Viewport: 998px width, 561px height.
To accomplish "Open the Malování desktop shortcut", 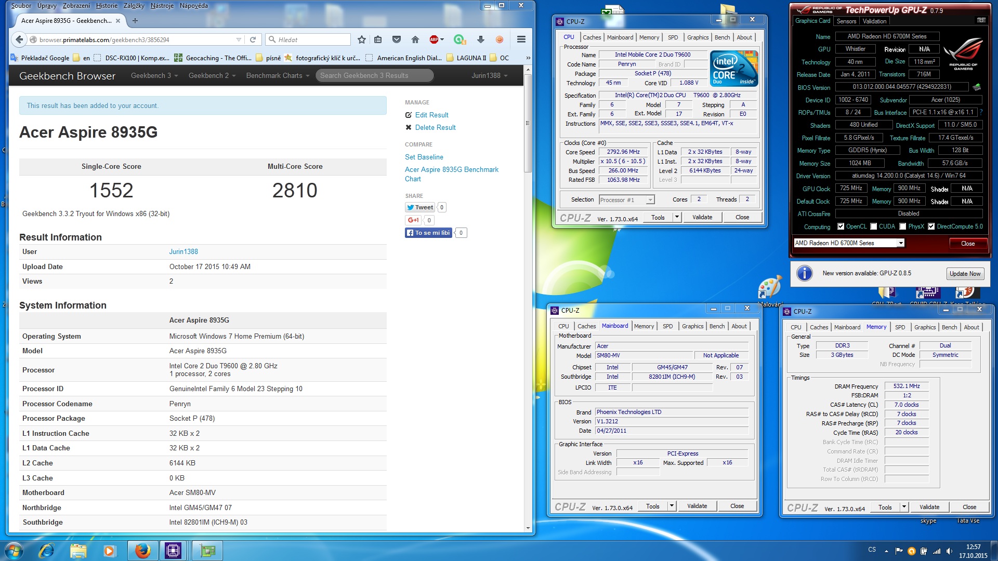I will (770, 291).
